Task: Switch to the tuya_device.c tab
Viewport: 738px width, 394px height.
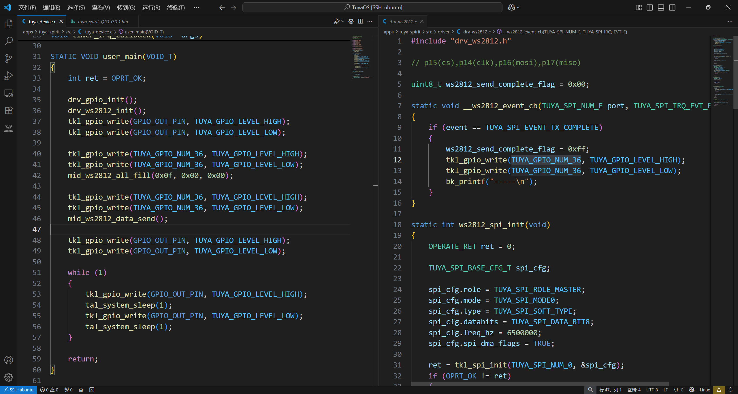Action: tap(42, 22)
